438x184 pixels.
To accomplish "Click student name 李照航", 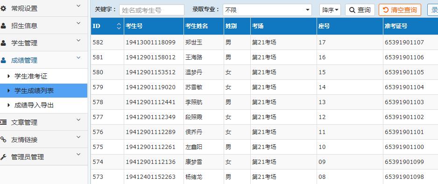I will click(194, 102).
